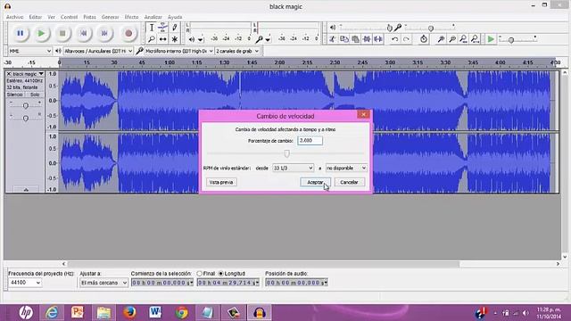Screen dimensions: 571x321
Task: Click the Copy icon in edit toolbar
Action: click(x=343, y=39)
